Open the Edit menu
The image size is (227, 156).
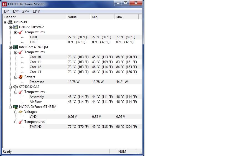[x=16, y=11]
